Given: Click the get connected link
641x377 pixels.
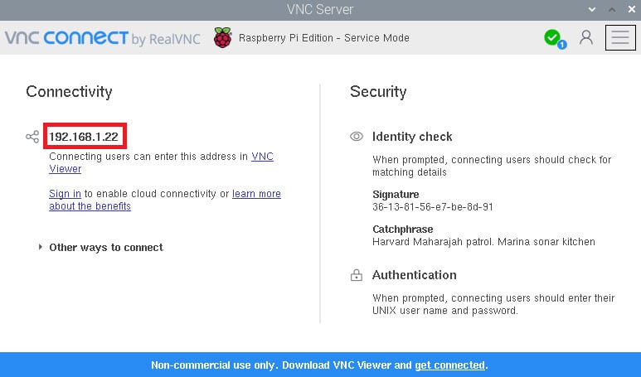Looking at the screenshot, I should [x=449, y=365].
